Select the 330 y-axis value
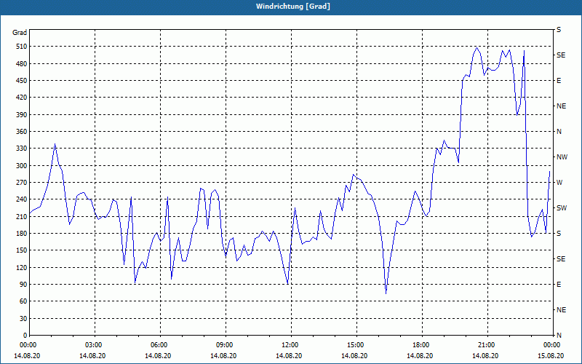This screenshot has width=582, height=364. (22, 149)
